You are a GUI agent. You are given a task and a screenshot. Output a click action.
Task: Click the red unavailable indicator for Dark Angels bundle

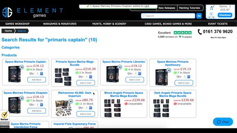(175, 104)
